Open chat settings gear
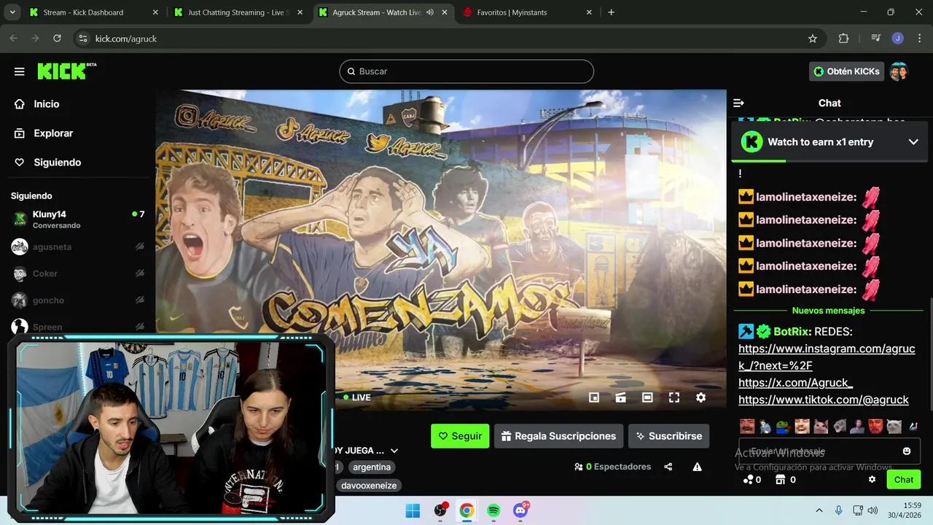 tap(872, 480)
